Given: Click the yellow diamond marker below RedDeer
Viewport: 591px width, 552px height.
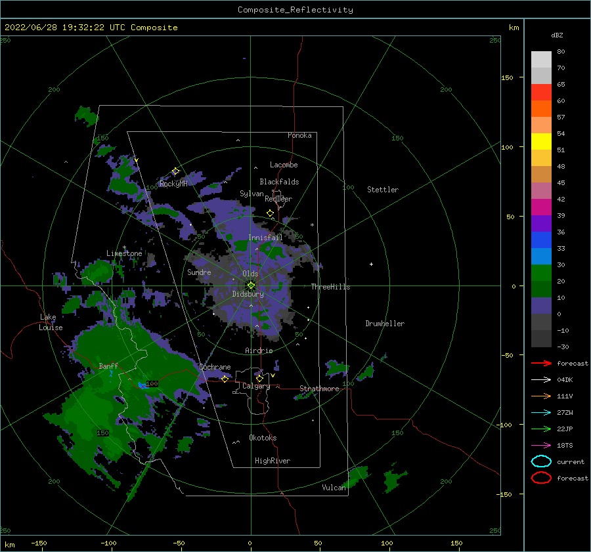Looking at the screenshot, I should tap(270, 213).
